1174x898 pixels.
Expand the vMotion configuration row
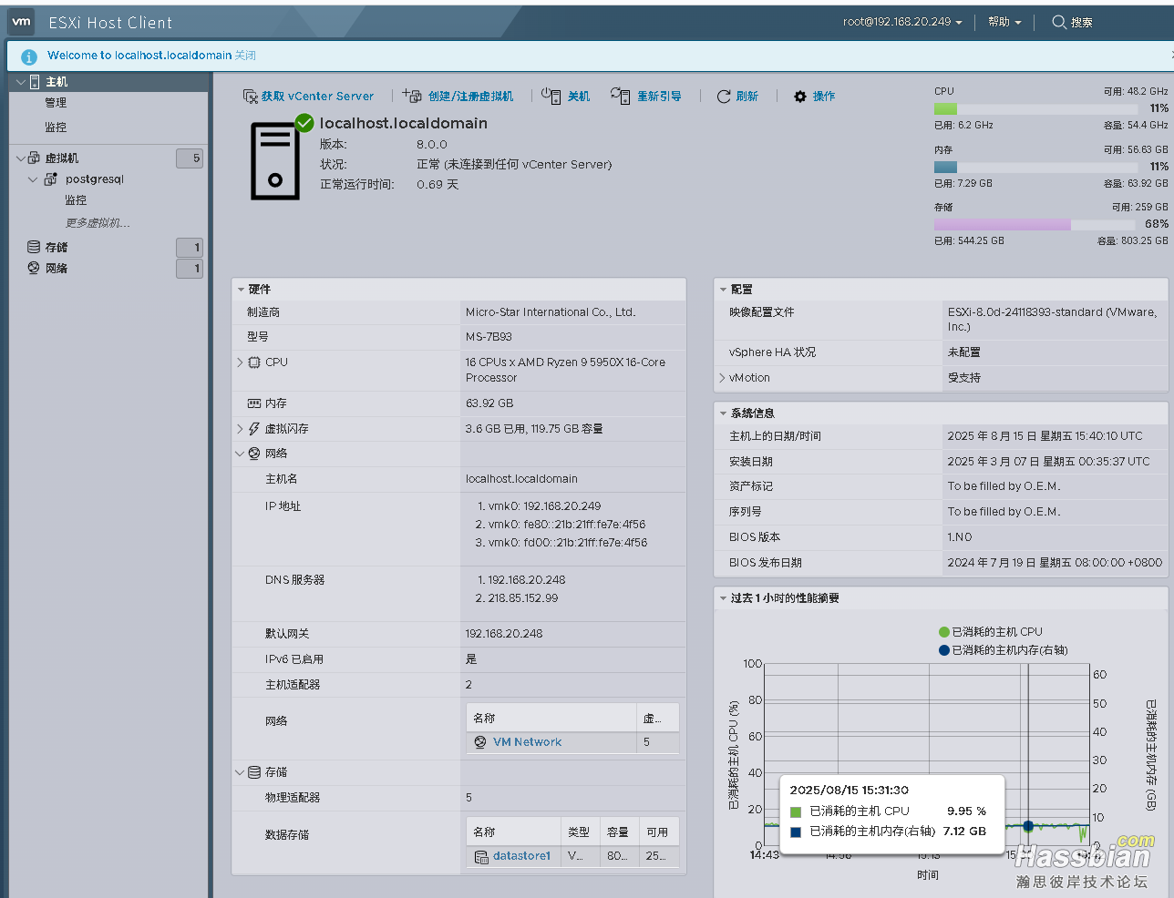pos(722,378)
